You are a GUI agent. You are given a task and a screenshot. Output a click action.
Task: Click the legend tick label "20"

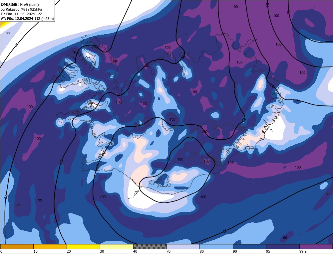pos(69,251)
